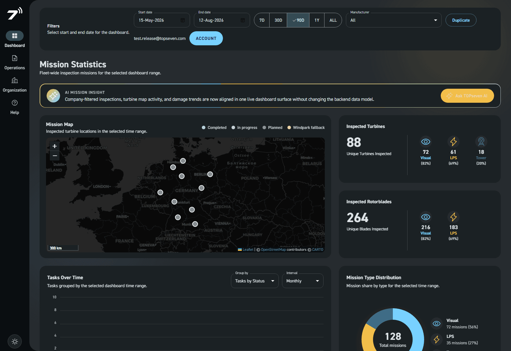
Task: Select the 30D time range
Action: (278, 20)
